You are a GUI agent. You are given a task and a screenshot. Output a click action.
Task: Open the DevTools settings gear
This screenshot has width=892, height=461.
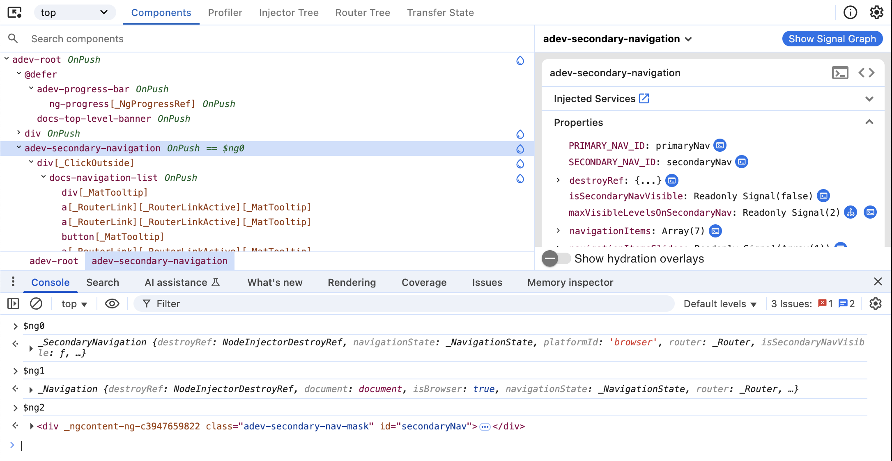(x=876, y=12)
